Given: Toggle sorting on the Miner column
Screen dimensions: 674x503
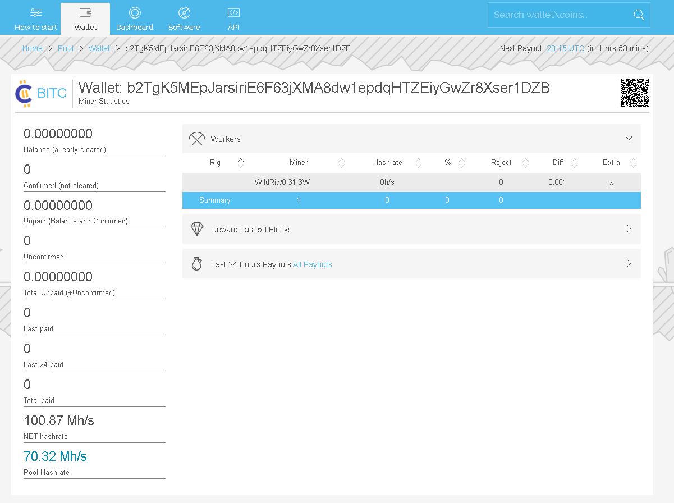Looking at the screenshot, I should tap(341, 162).
